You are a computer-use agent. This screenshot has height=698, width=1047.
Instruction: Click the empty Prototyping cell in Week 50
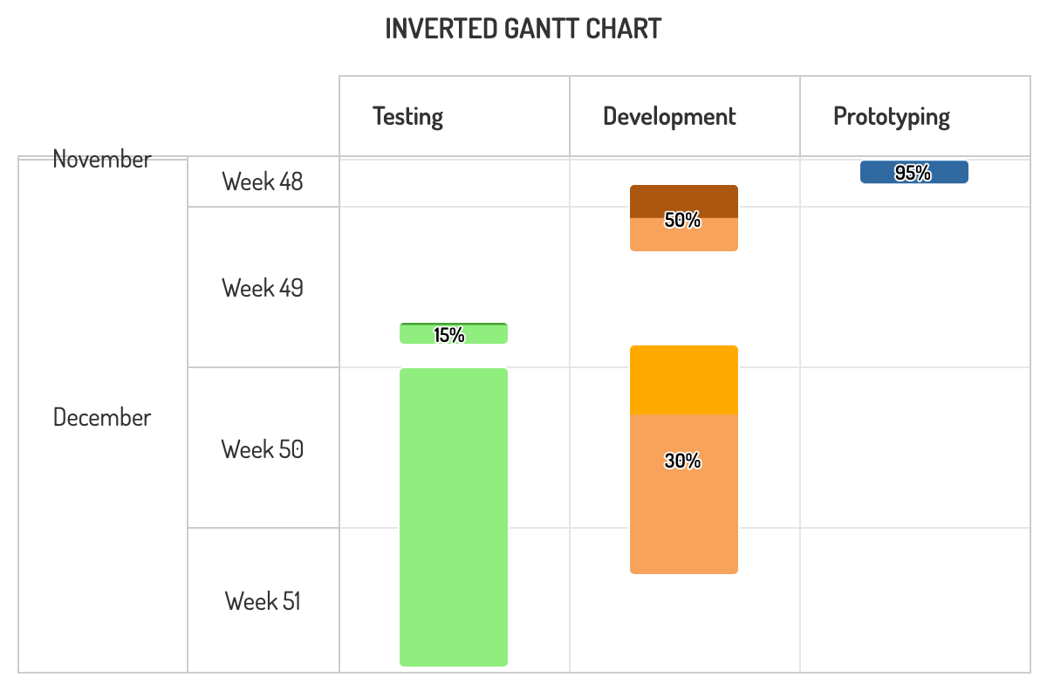click(x=914, y=448)
